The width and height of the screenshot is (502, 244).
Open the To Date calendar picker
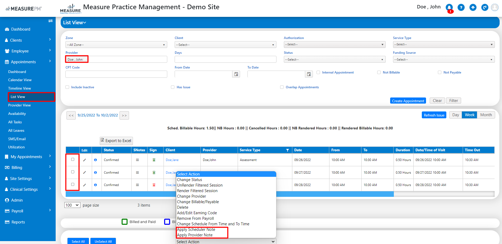[309, 74]
